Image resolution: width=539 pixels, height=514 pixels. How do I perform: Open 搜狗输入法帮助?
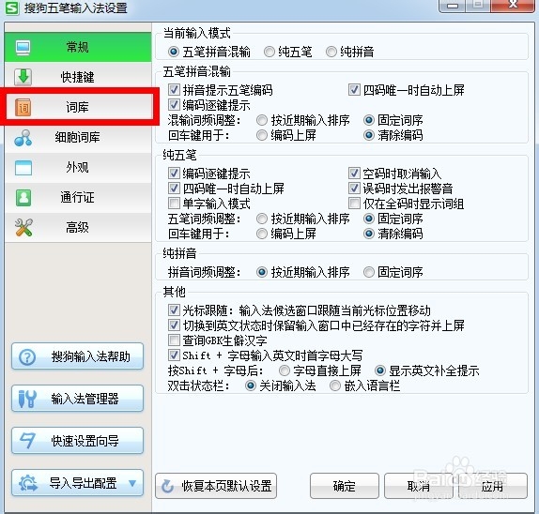pos(77,356)
